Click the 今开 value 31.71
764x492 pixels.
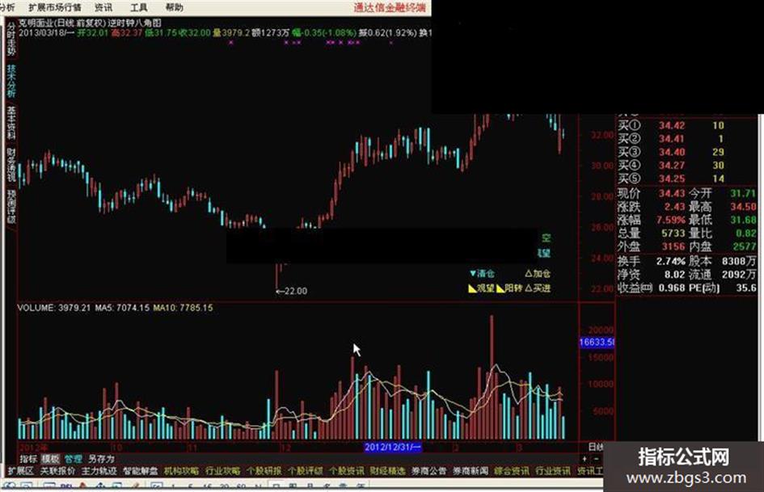(x=742, y=194)
